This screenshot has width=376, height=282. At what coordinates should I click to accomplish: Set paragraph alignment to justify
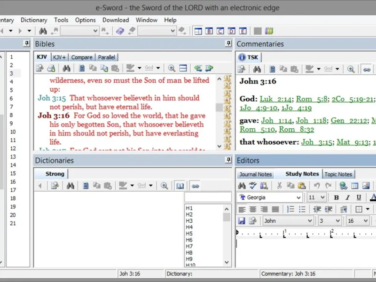pyautogui.click(x=275, y=209)
